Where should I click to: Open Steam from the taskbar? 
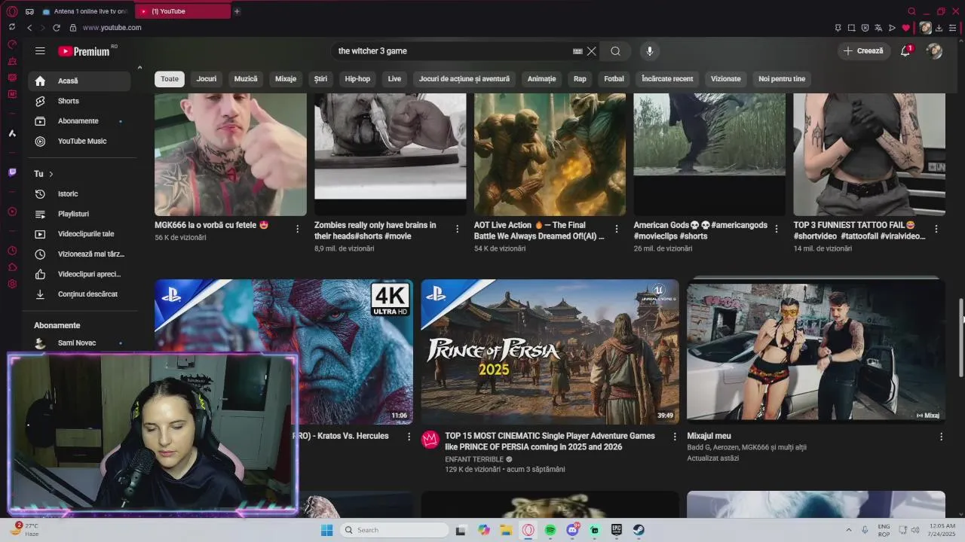click(x=639, y=530)
